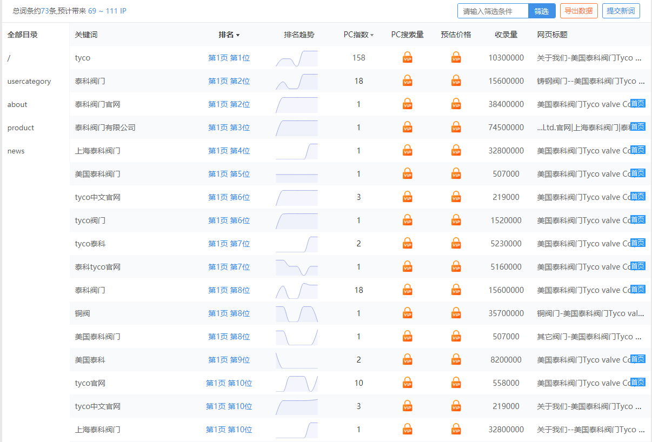Click PC搜索量 VIP lock for 泰科阀门官网

[x=407, y=104]
